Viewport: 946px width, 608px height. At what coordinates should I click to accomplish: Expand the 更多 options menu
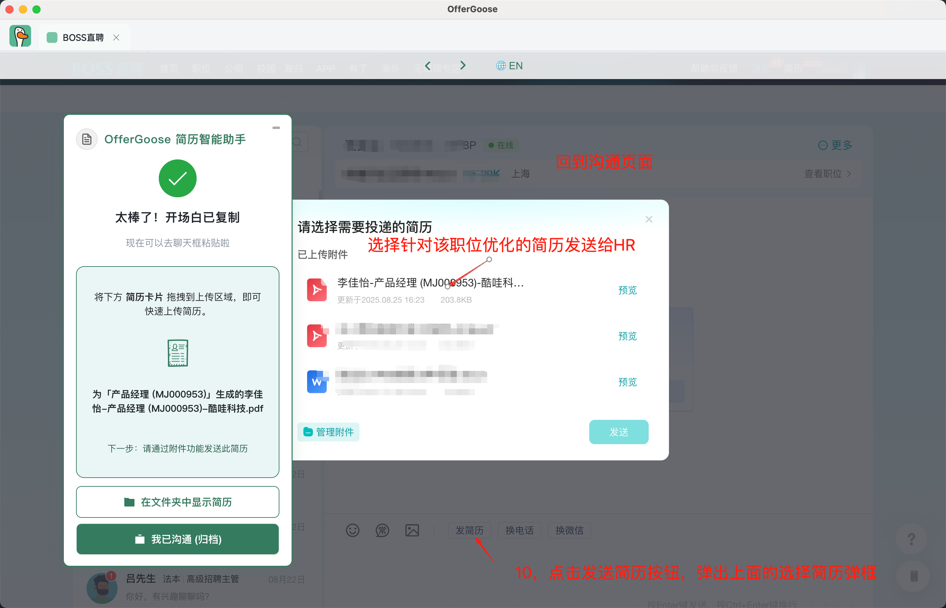[x=836, y=145]
